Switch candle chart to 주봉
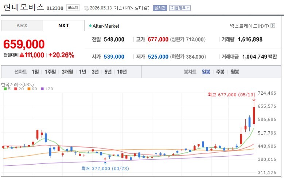Viewport: 284px width, 178px height. tap(221, 72)
